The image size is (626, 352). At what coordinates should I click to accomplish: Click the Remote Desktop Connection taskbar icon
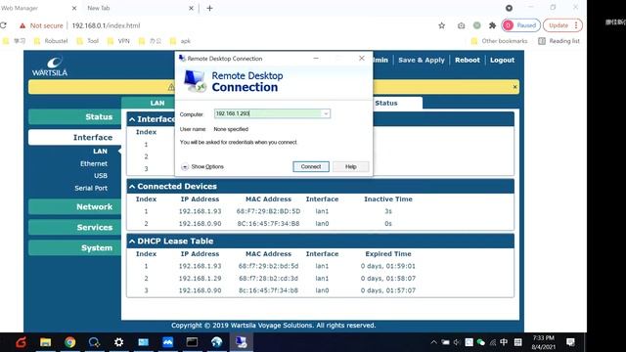click(x=242, y=342)
